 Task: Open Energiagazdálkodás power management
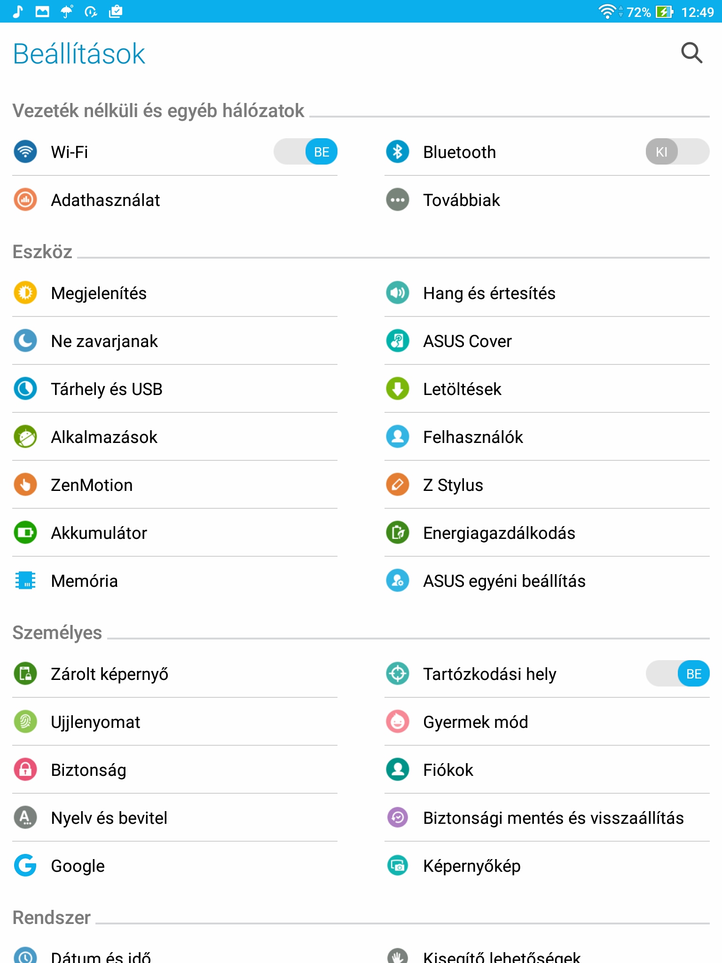[547, 533]
